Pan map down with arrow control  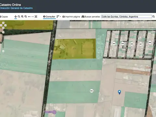click(3, 28)
